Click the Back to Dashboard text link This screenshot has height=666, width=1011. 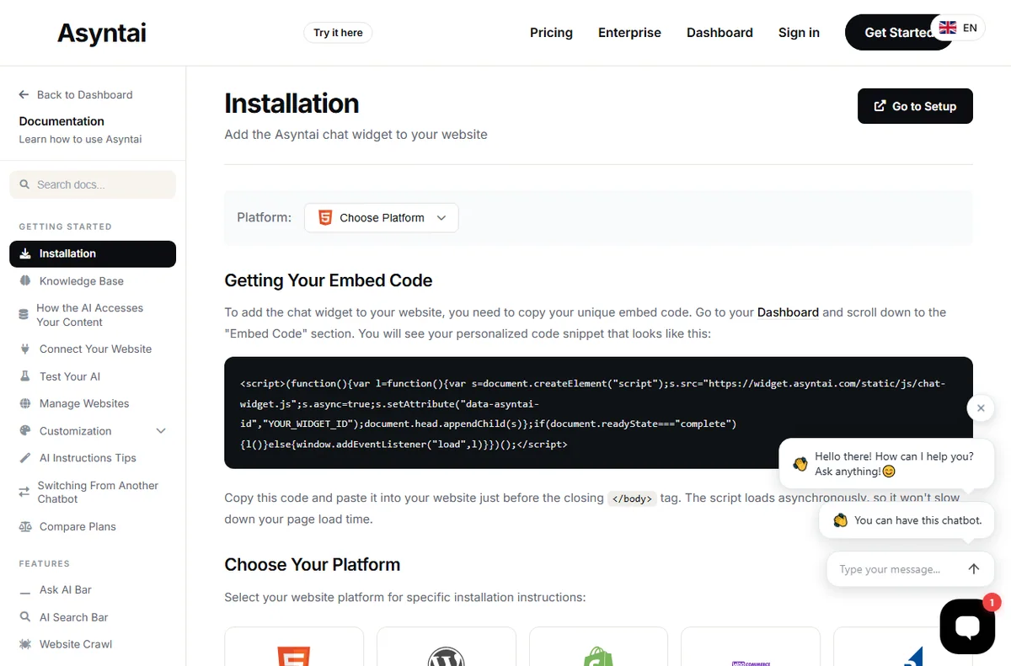(85, 95)
